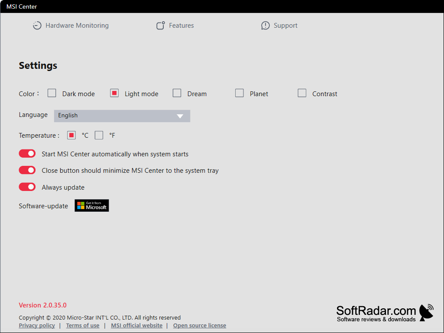444x333 pixels.
Task: Click Get it from Microsoft button
Action: 92,206
